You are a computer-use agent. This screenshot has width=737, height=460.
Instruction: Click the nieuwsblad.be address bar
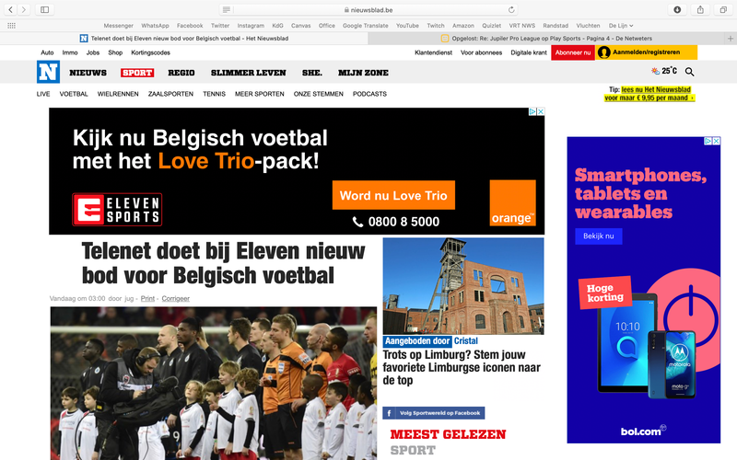click(x=368, y=9)
